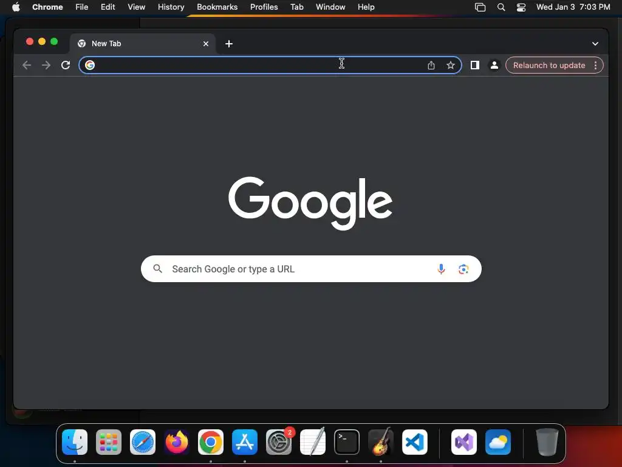Image resolution: width=622 pixels, height=467 pixels.
Task: Click the green full-screen window button
Action: point(54,41)
